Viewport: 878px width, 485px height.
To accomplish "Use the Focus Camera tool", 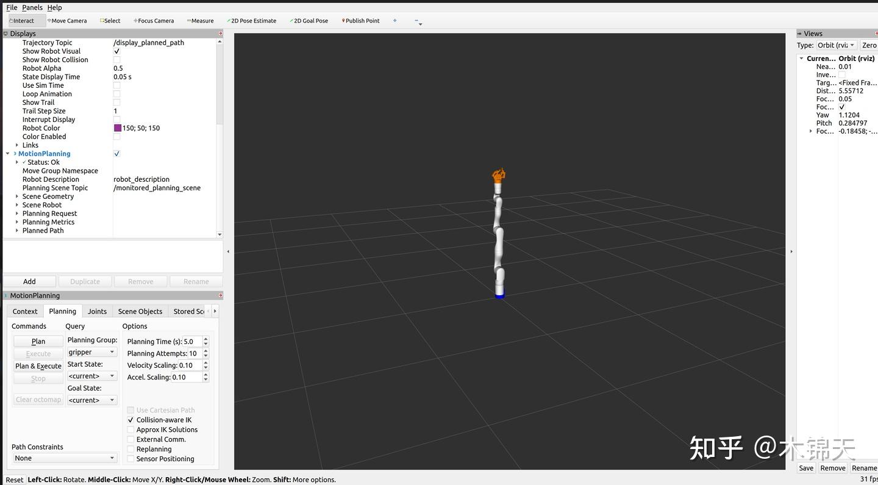I will pos(153,20).
